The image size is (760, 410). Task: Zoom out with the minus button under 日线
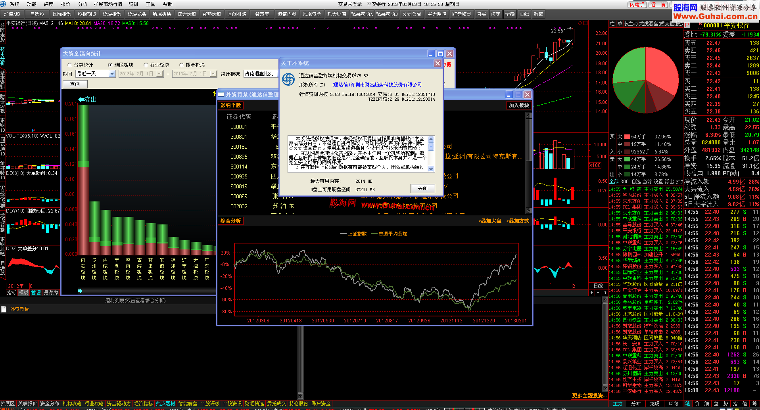[598, 293]
